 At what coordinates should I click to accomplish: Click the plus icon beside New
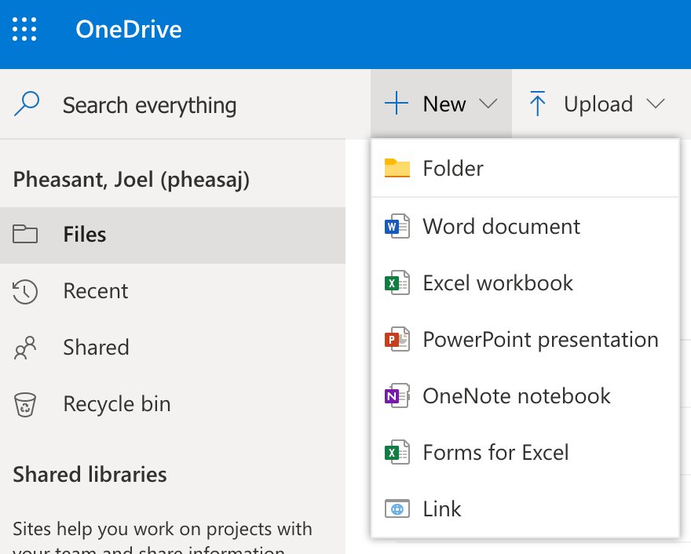[x=397, y=104]
